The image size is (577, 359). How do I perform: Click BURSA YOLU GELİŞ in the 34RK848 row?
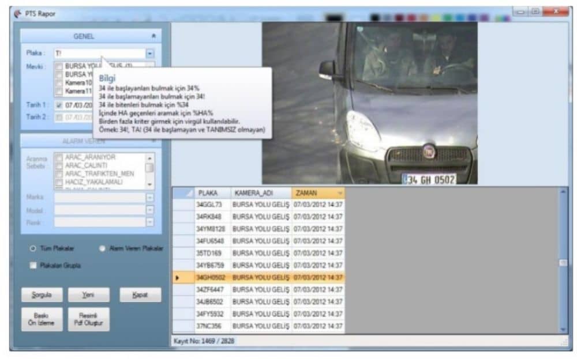[x=261, y=217]
